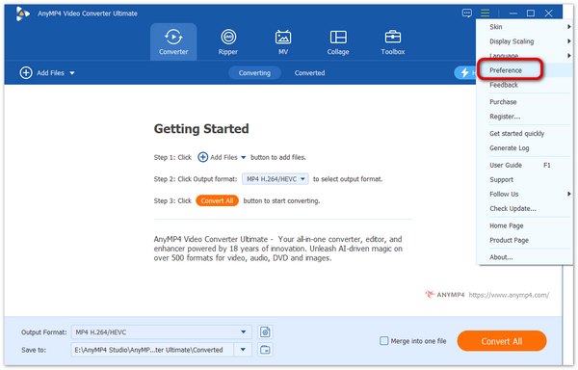
Task: Open the Toolbox module
Action: [x=393, y=42]
